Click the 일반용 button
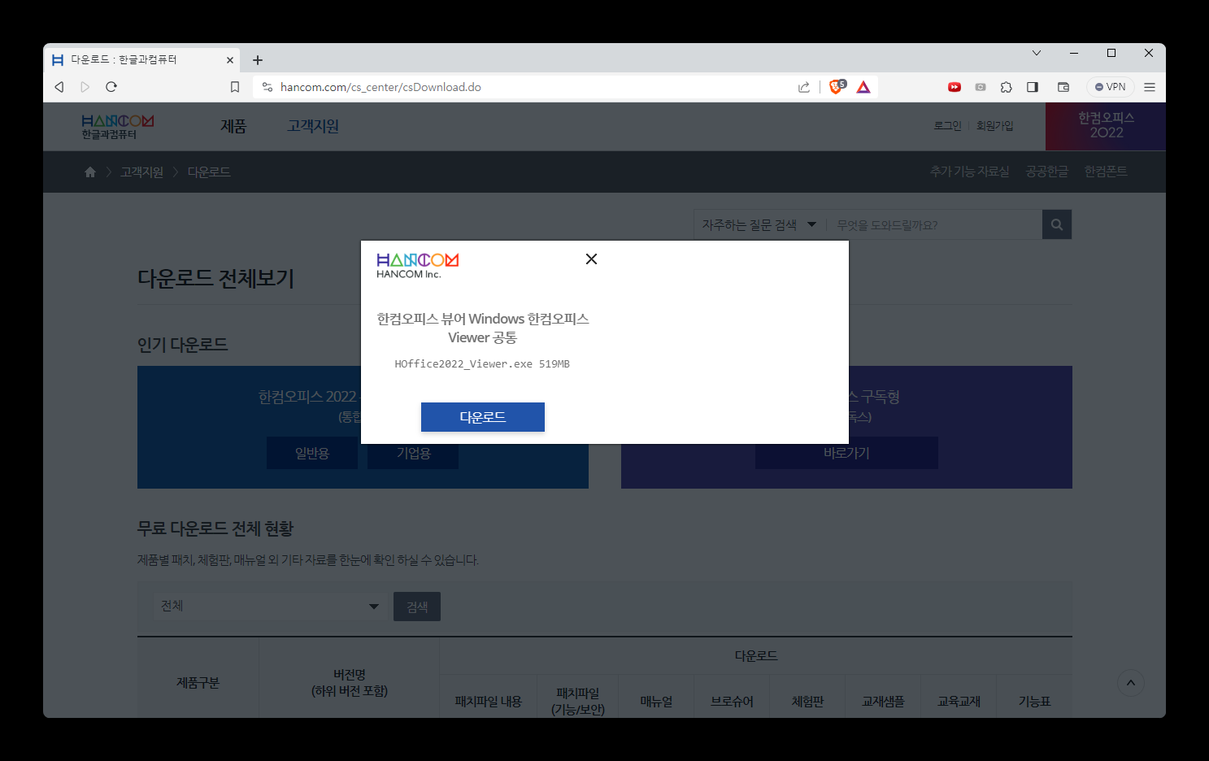This screenshot has width=1209, height=761. (312, 453)
